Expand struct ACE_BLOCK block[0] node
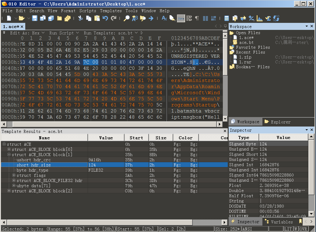Viewport: 316px width, 232px height. click(x=9, y=149)
